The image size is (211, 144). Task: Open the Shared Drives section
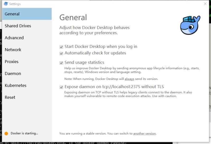[27, 26]
